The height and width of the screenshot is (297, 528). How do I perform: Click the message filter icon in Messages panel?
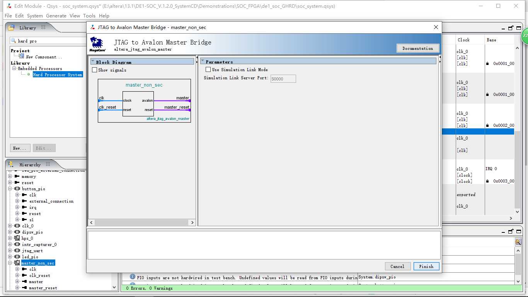pyautogui.click(x=518, y=242)
